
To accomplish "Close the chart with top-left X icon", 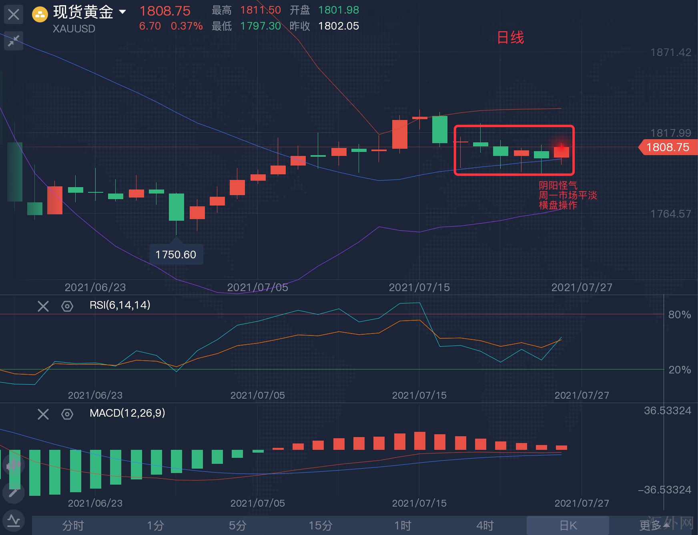I will [14, 15].
